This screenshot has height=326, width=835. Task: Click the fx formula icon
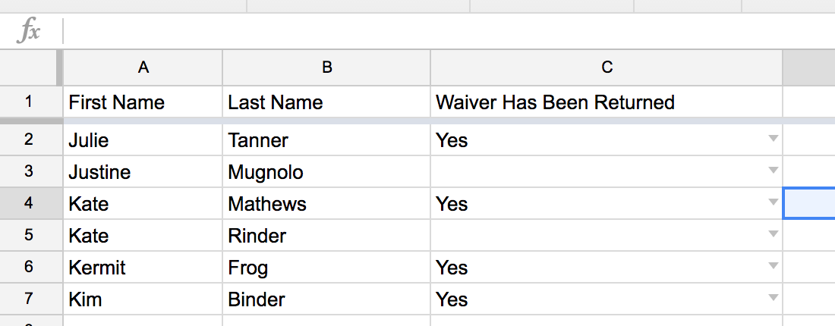point(28,31)
